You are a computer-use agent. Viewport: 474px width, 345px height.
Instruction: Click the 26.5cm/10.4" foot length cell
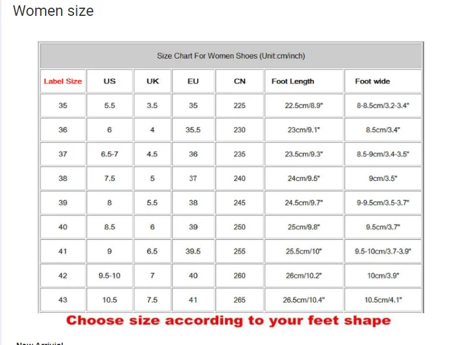click(x=304, y=300)
